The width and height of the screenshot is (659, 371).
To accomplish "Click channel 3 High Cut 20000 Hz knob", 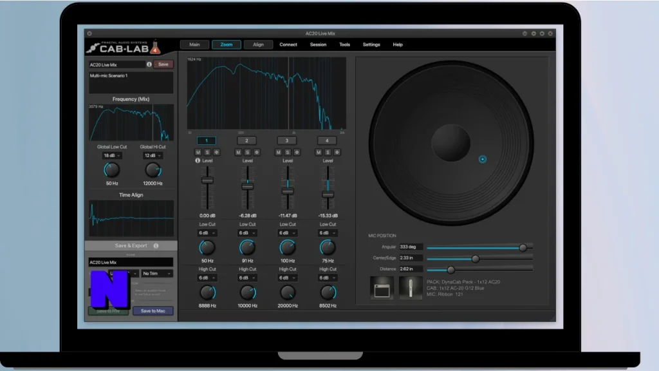I will (288, 292).
